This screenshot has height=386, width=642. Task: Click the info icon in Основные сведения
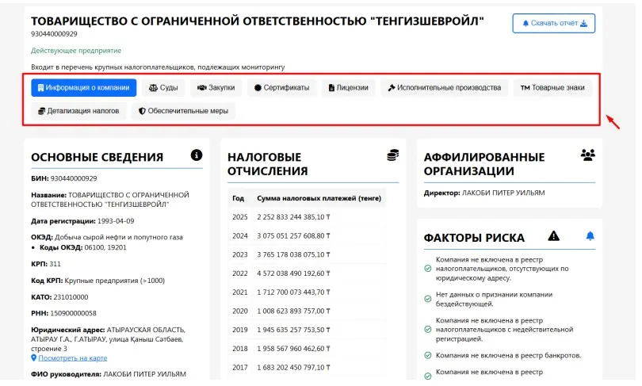click(x=197, y=155)
